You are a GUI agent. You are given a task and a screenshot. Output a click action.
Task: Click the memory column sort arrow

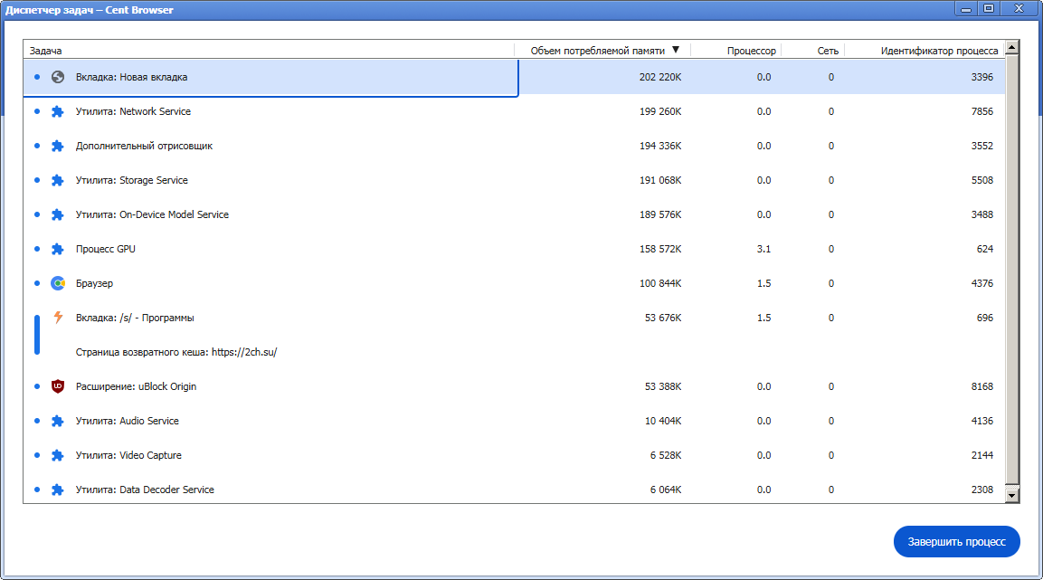coord(676,50)
